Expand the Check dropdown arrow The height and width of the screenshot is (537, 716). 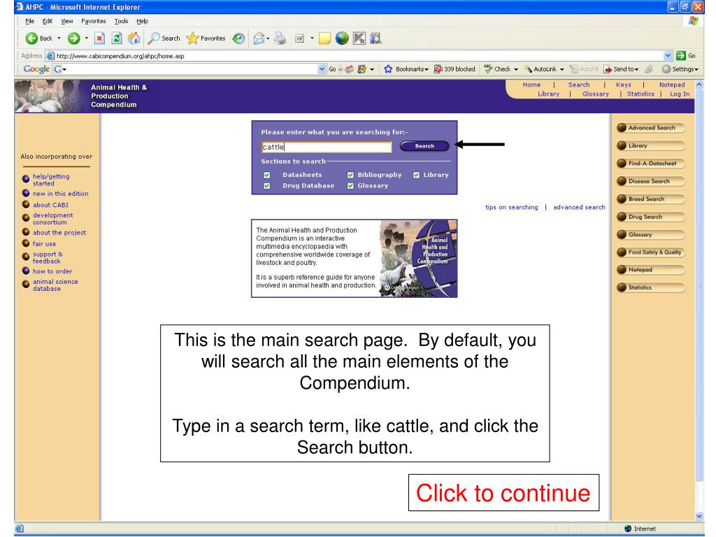click(516, 69)
